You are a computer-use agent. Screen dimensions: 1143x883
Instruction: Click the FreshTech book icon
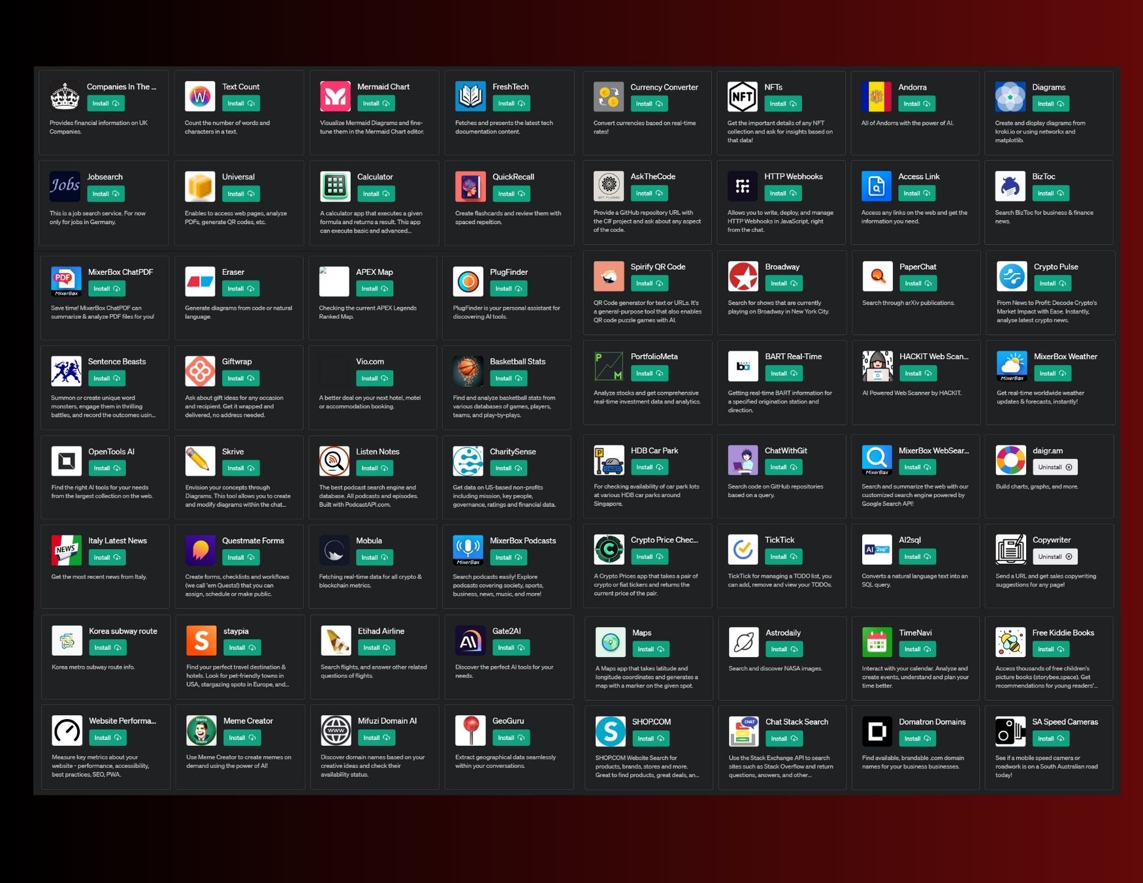pyautogui.click(x=470, y=97)
